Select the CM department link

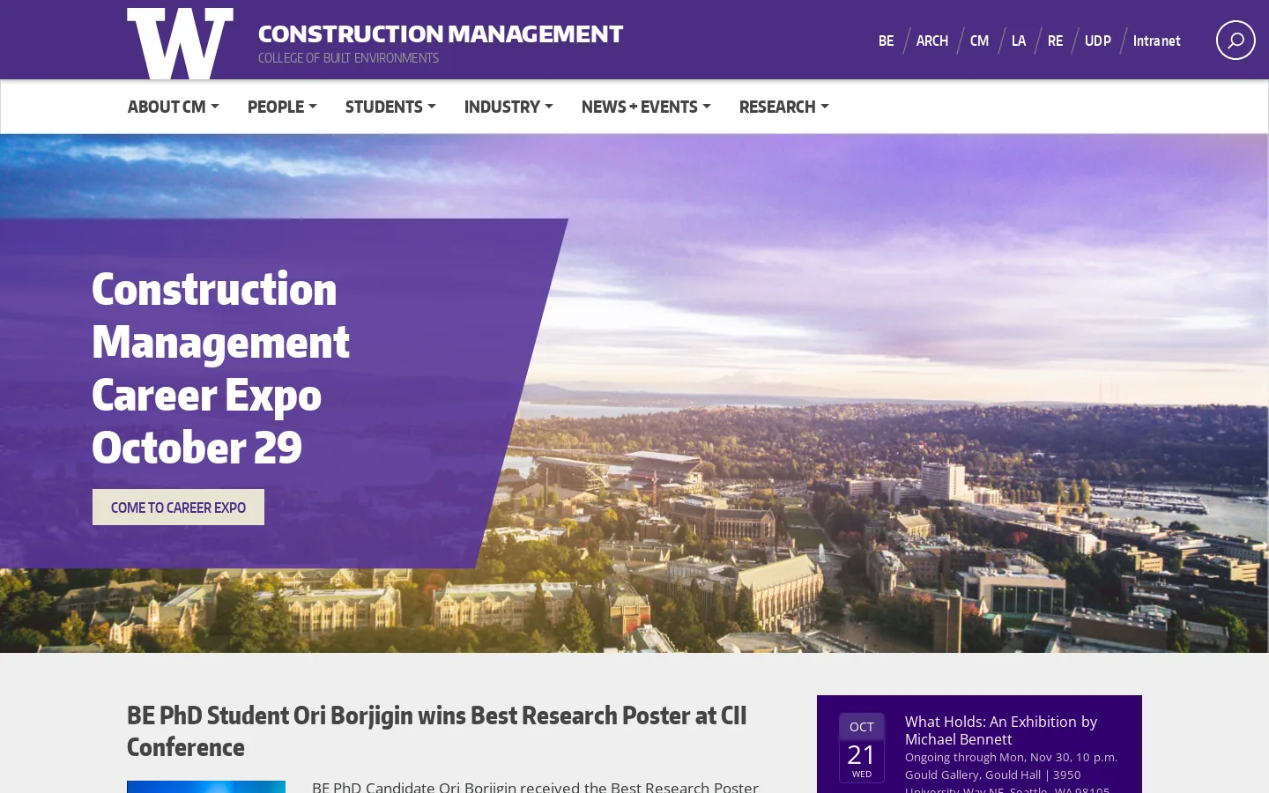(979, 41)
